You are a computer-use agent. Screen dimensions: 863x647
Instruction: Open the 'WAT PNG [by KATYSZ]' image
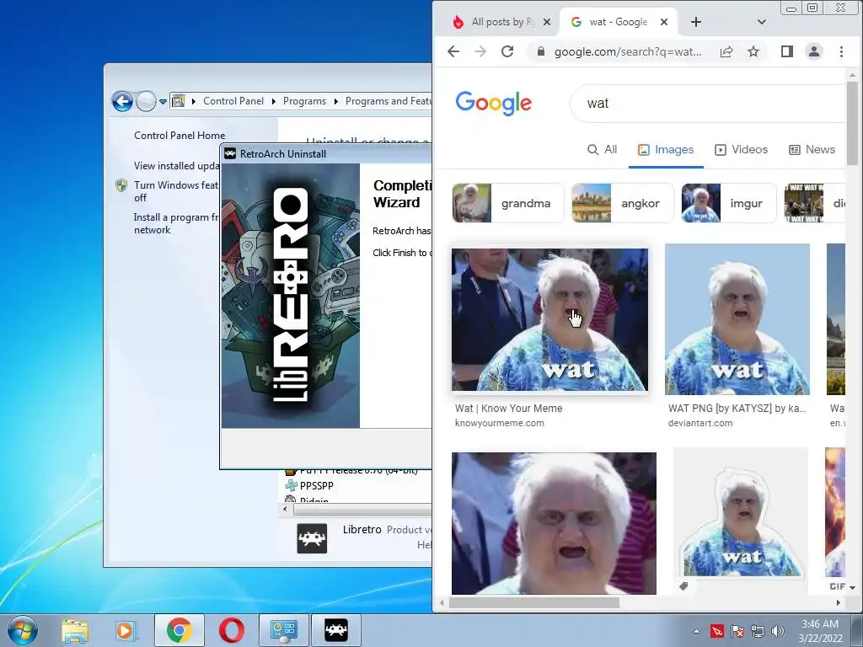(x=737, y=319)
